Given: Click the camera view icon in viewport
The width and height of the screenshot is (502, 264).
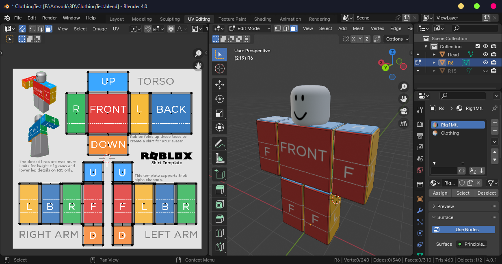Looking at the screenshot, I should (404, 111).
